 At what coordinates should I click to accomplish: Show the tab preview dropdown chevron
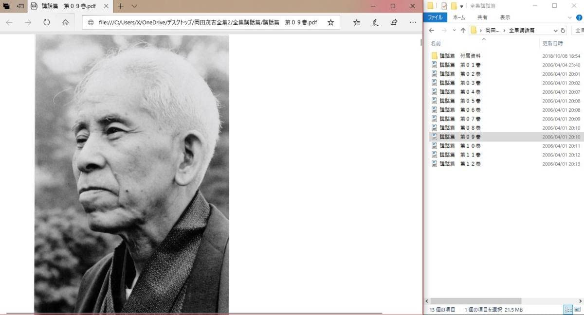134,6
